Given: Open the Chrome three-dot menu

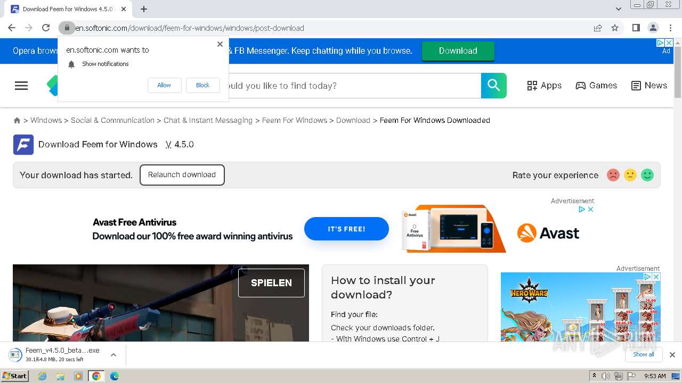Looking at the screenshot, I should pos(670,28).
